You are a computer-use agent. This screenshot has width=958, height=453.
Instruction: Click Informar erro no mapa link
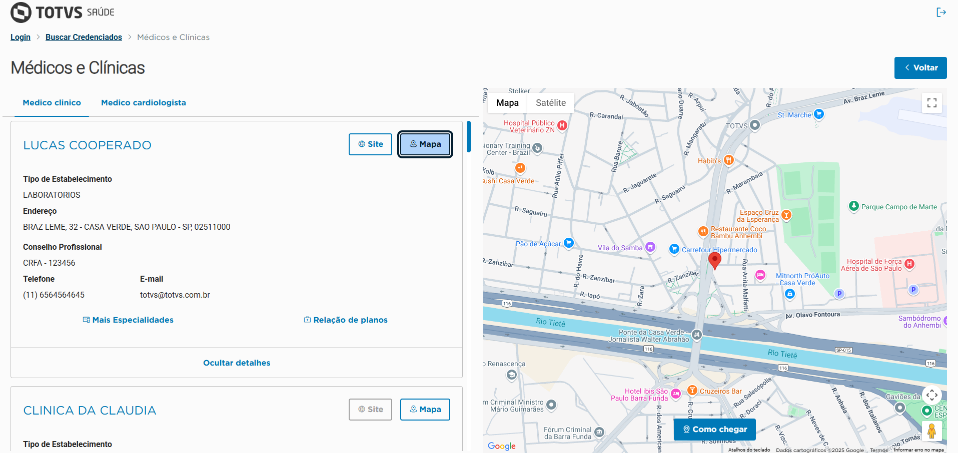point(919,450)
